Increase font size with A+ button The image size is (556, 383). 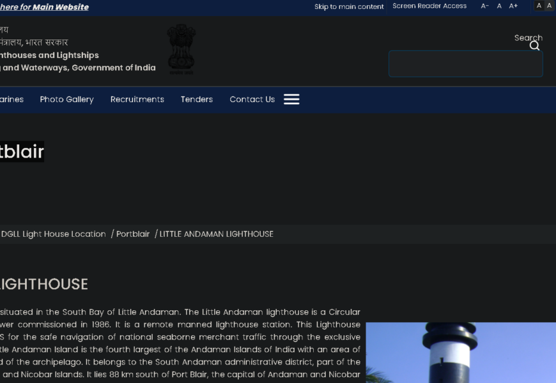coord(513,6)
